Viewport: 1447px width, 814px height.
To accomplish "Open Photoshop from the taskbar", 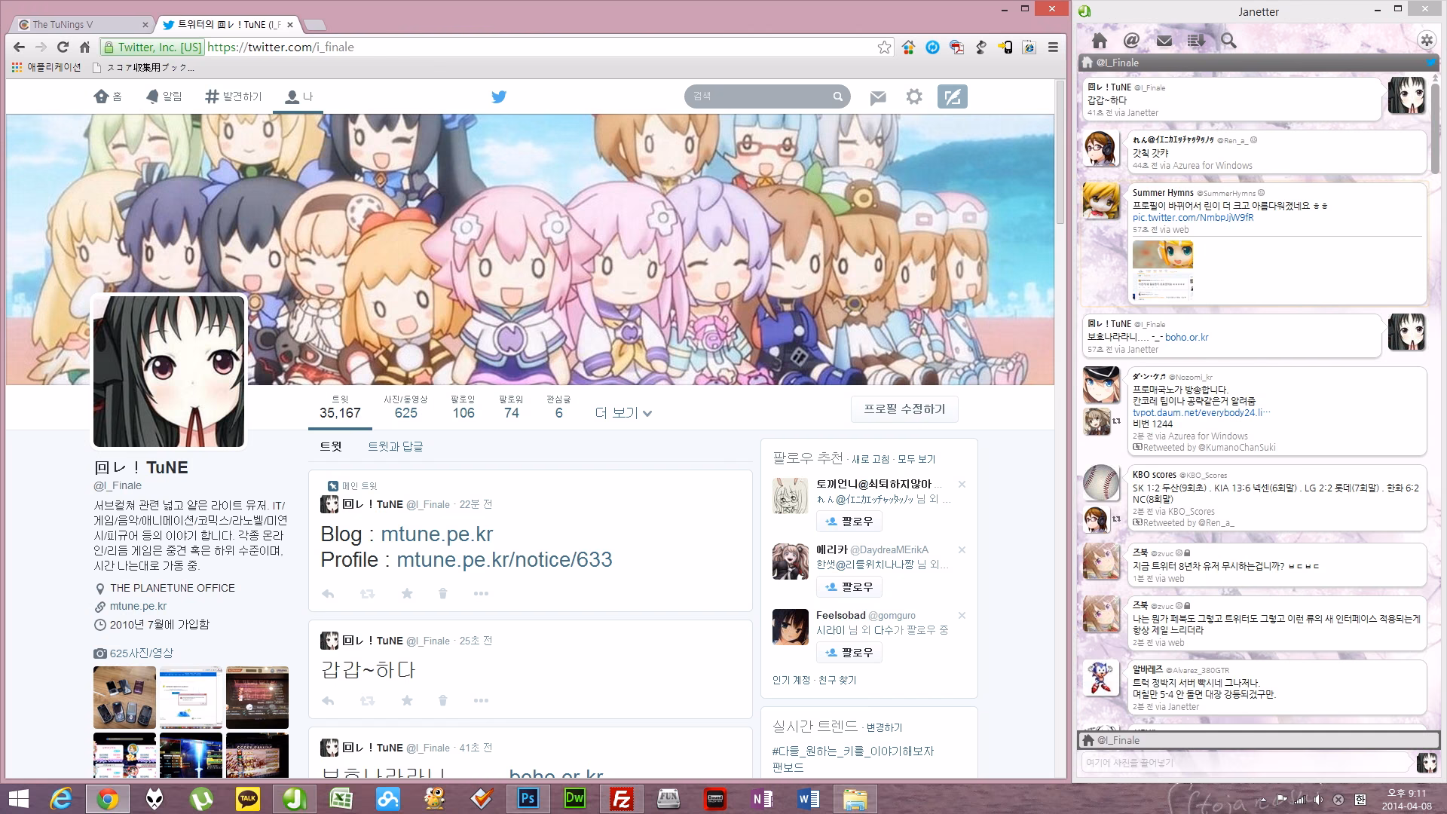I will [x=527, y=798].
